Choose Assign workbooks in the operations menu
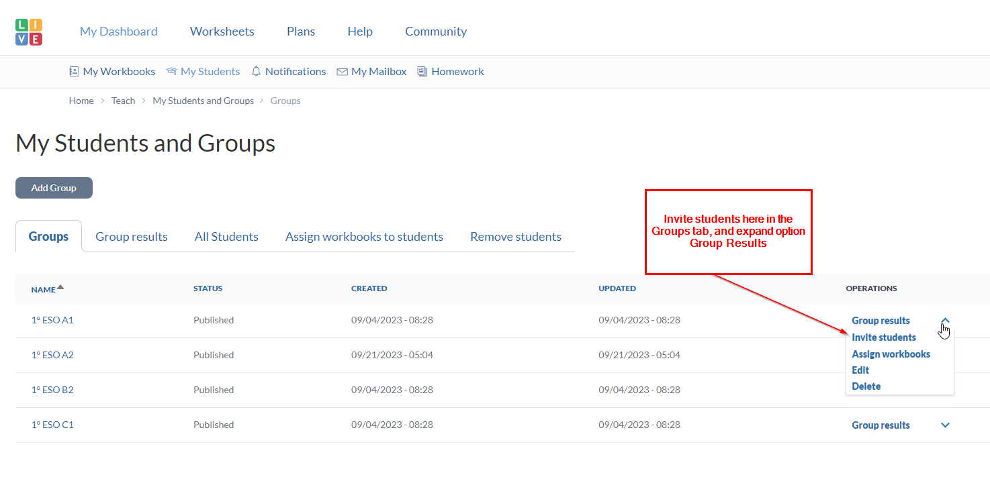 (x=891, y=354)
